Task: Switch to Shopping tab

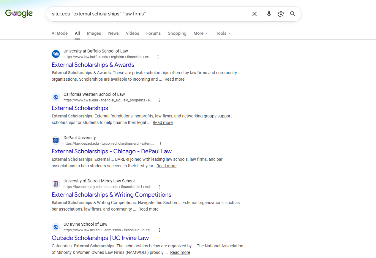Action: coord(177,33)
